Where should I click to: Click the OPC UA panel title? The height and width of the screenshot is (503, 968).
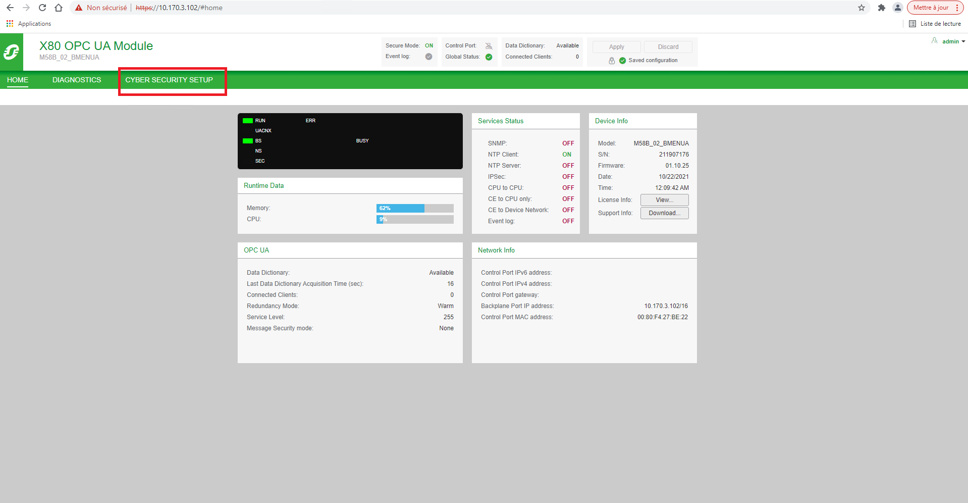(256, 250)
